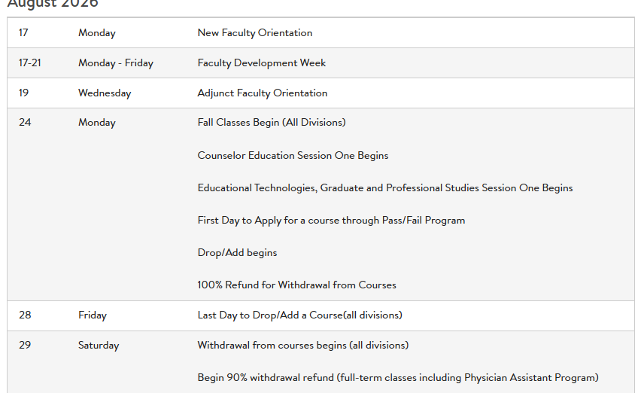The height and width of the screenshot is (393, 644).
Task: Click the Monday - Friday day cell
Action: (116, 63)
